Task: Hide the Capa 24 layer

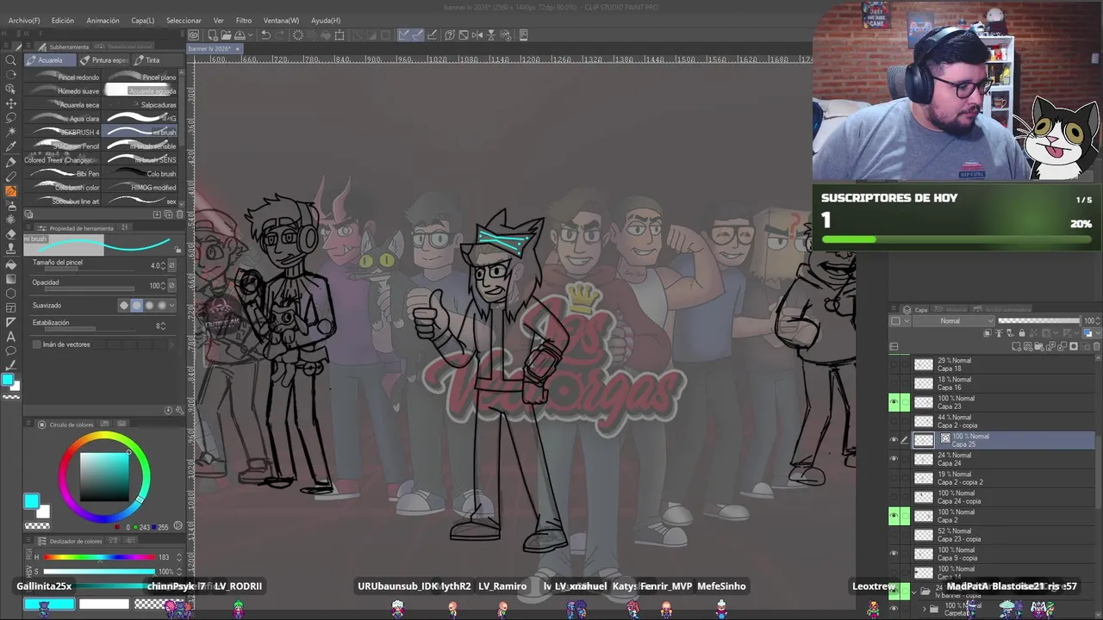Action: coord(894,459)
